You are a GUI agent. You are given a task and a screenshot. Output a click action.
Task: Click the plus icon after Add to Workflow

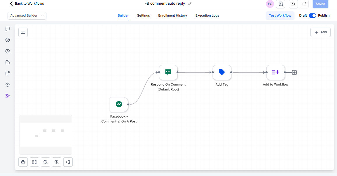point(294,72)
